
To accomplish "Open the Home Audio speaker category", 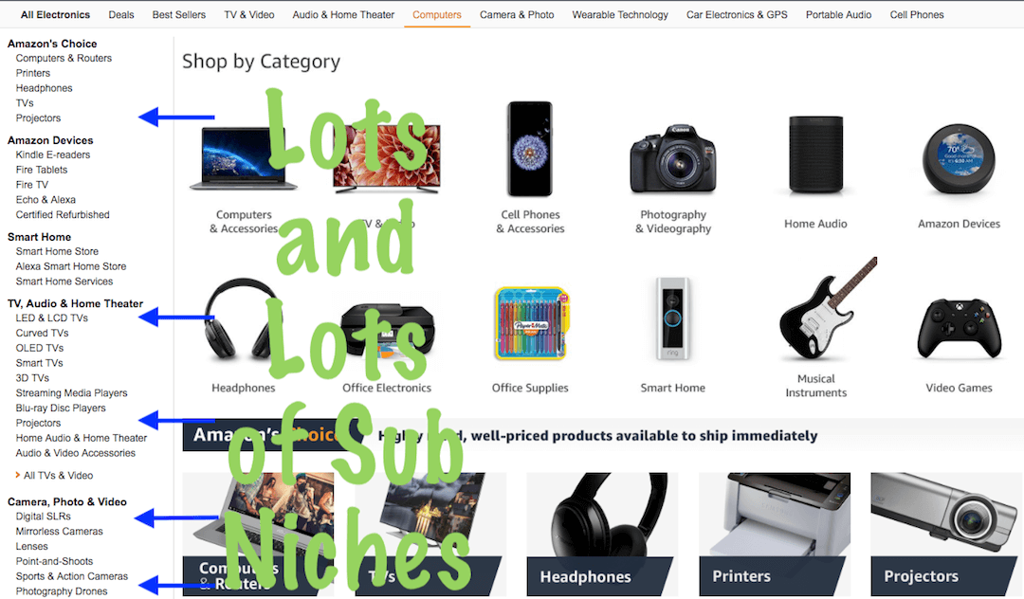I will click(815, 154).
